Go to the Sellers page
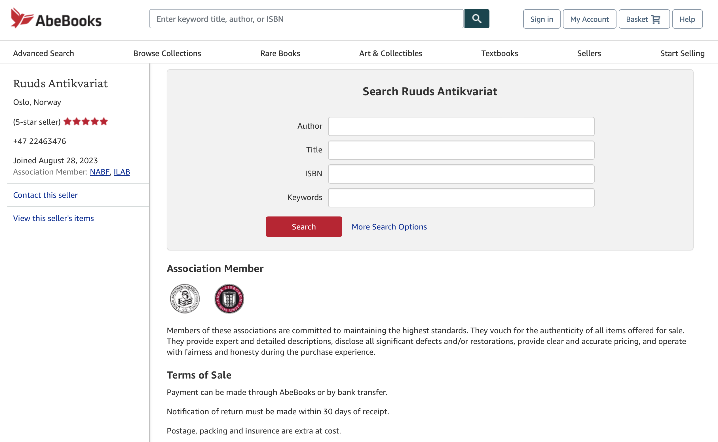 coord(589,53)
